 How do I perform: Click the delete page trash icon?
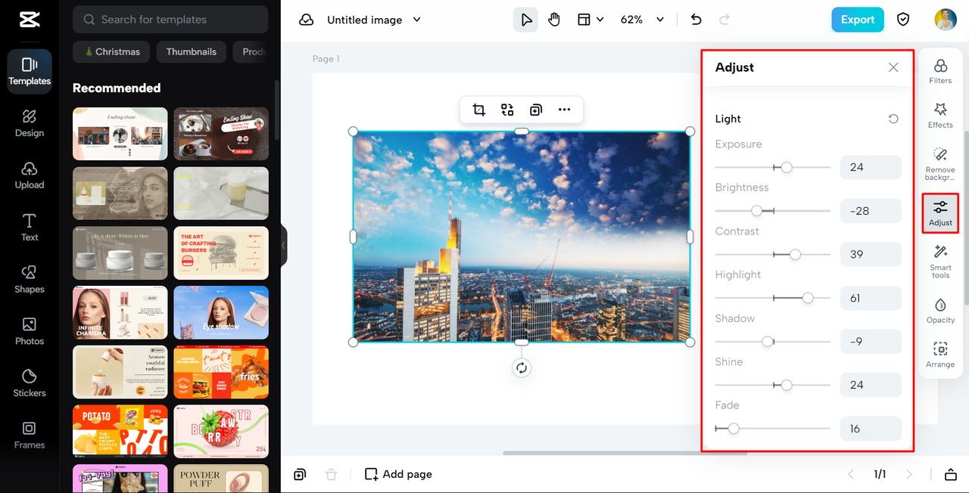click(x=331, y=474)
